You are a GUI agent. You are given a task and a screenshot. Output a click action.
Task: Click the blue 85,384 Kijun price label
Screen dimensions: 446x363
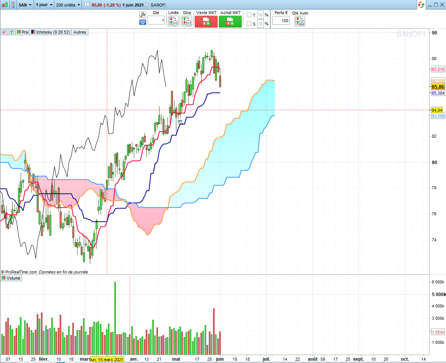pyautogui.click(x=438, y=93)
